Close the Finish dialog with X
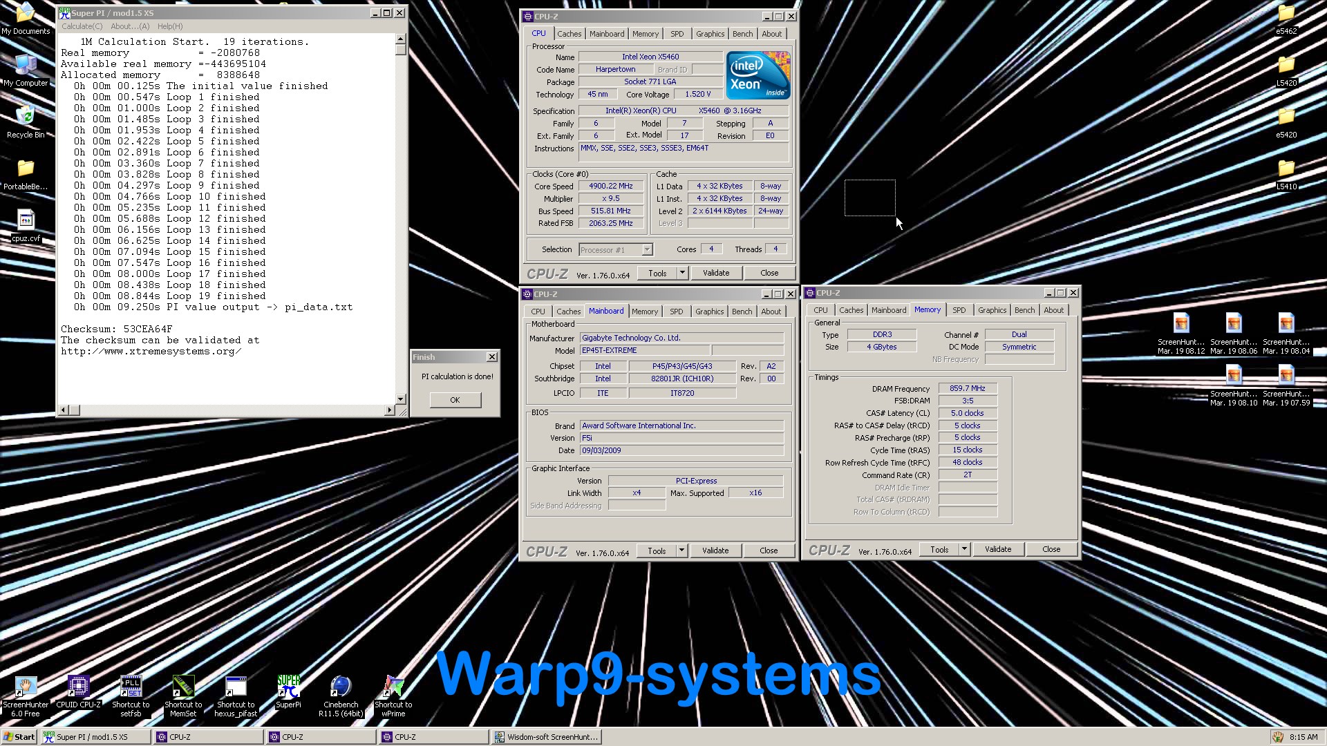 click(492, 357)
